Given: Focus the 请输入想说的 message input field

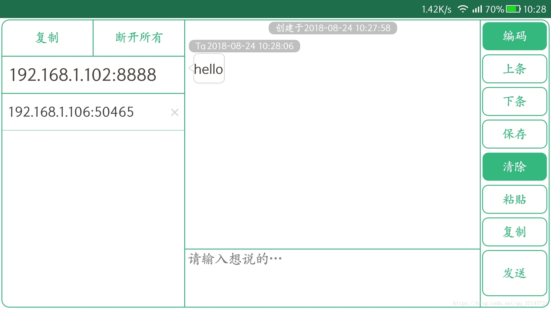Looking at the screenshot, I should (332, 278).
